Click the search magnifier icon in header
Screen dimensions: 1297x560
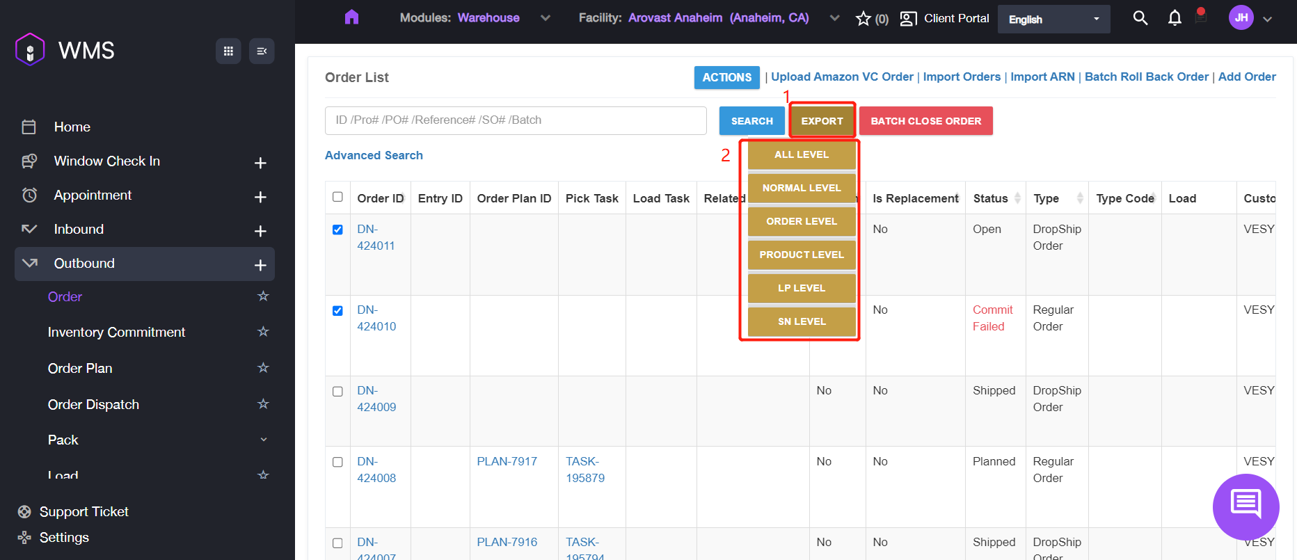1140,18
